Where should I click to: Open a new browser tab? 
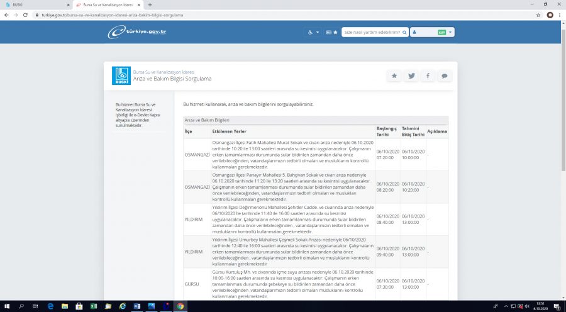(x=150, y=5)
